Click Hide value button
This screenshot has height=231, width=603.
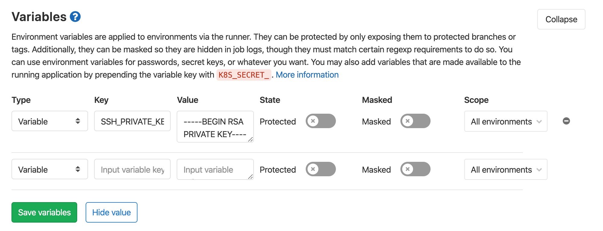[112, 212]
